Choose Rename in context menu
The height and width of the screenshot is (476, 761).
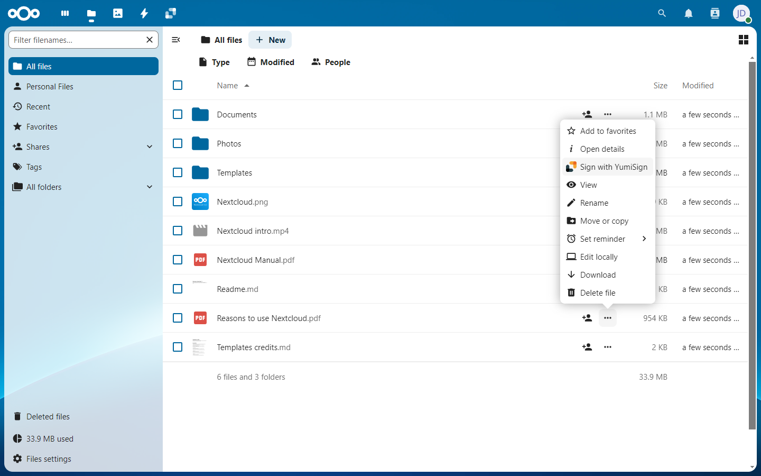point(608,203)
